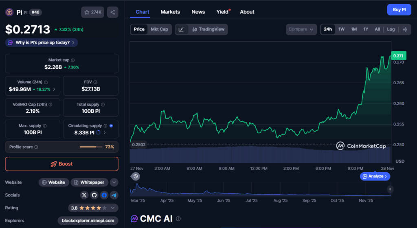This screenshot has height=228, width=417.
Task: Open Pi's Facebook social page
Action: pyautogui.click(x=104, y=195)
